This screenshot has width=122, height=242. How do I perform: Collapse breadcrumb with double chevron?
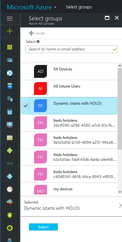point(55,7)
